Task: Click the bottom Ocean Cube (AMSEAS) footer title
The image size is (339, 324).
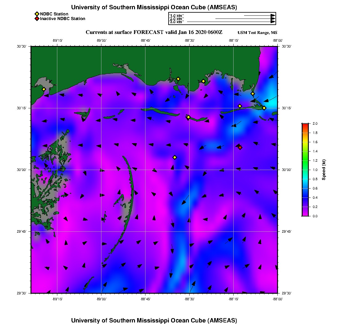Action: pyautogui.click(x=154, y=320)
